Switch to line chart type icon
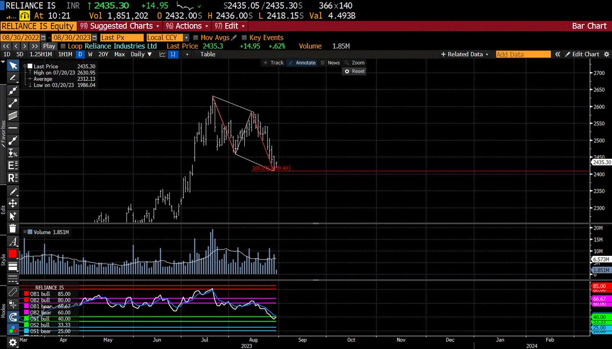The height and width of the screenshot is (349, 612). pyautogui.click(x=162, y=54)
